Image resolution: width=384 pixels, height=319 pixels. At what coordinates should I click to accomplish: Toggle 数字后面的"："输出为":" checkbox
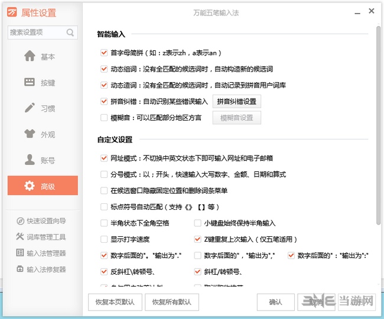[291, 256]
